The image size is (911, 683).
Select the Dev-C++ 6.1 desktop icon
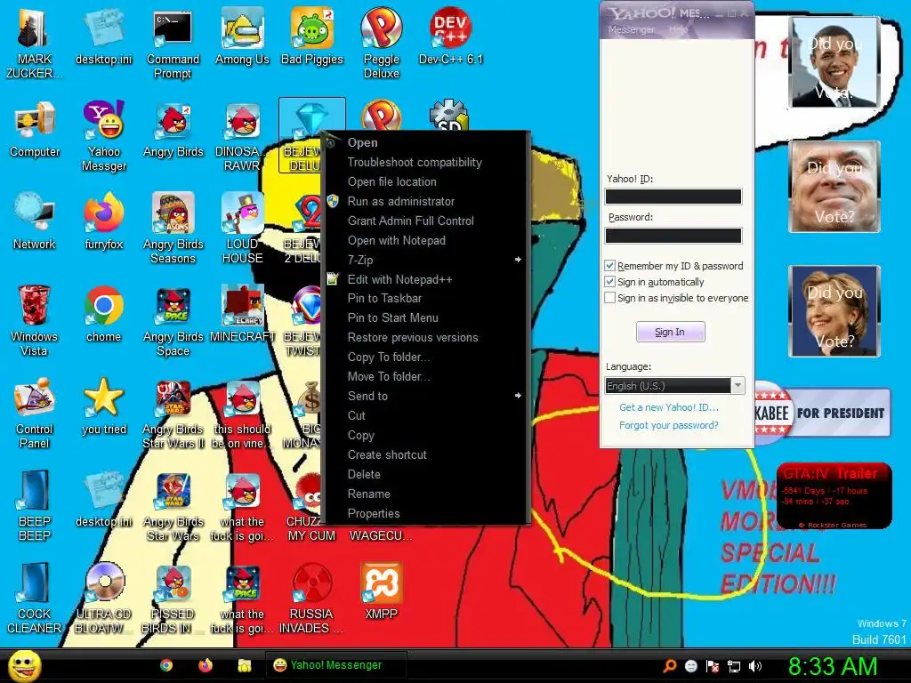coord(451,37)
